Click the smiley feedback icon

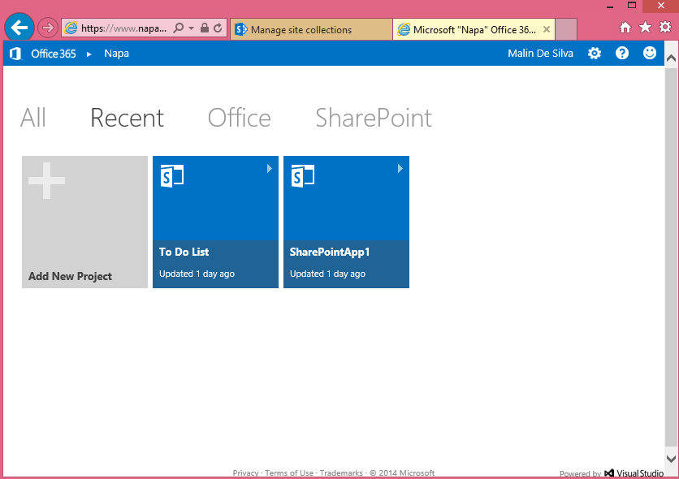coord(650,53)
